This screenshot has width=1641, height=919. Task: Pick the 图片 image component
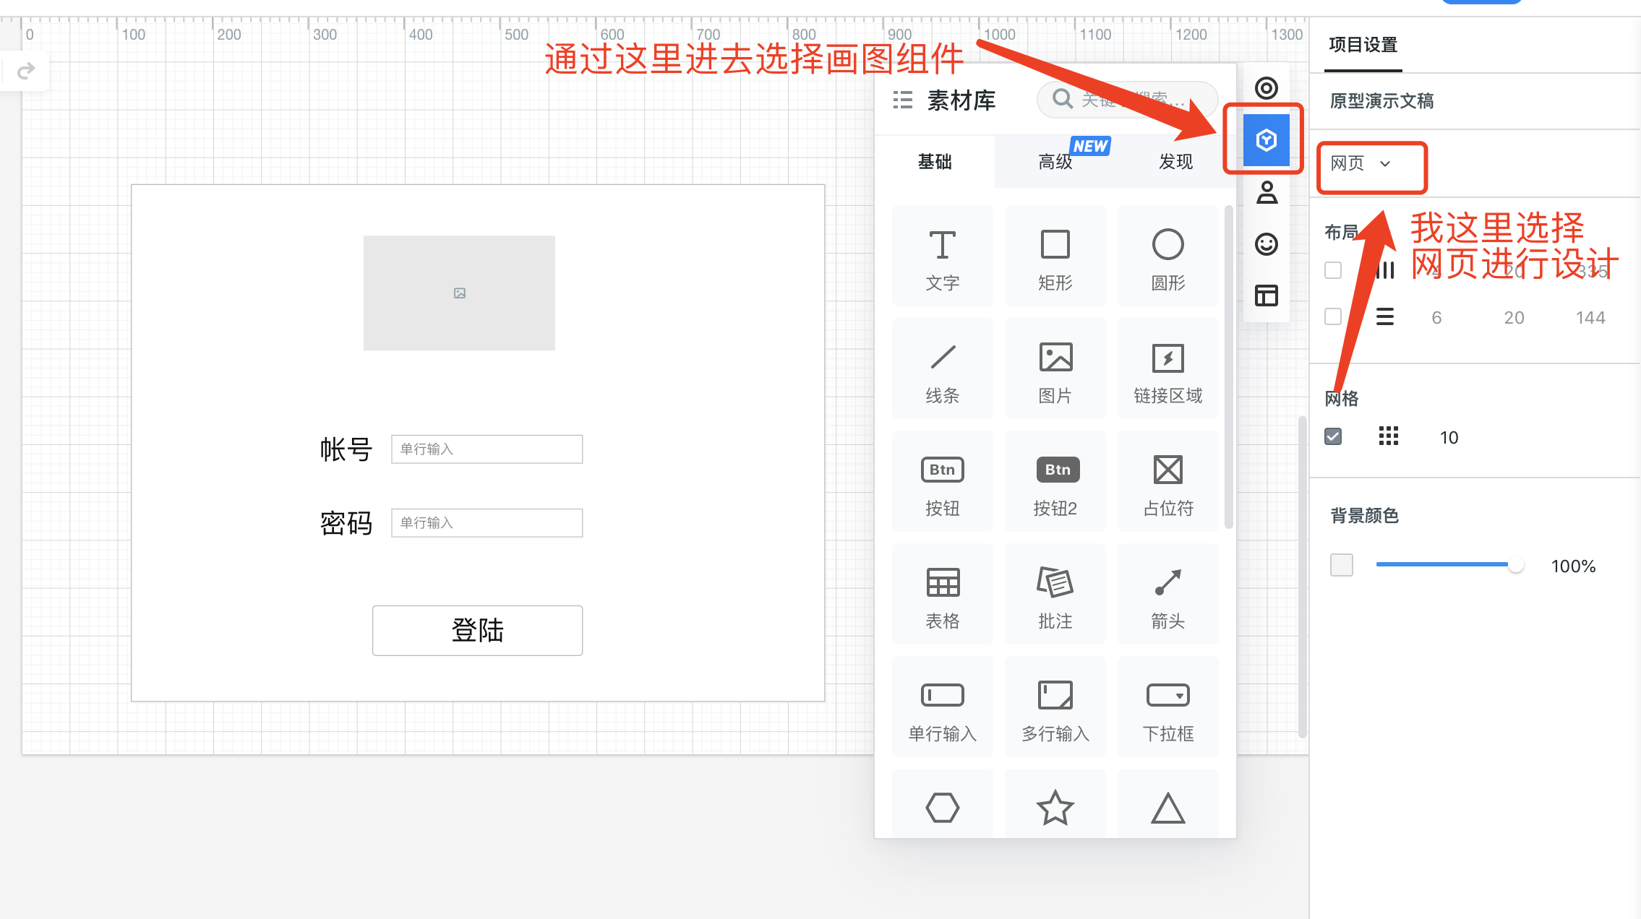tap(1055, 368)
